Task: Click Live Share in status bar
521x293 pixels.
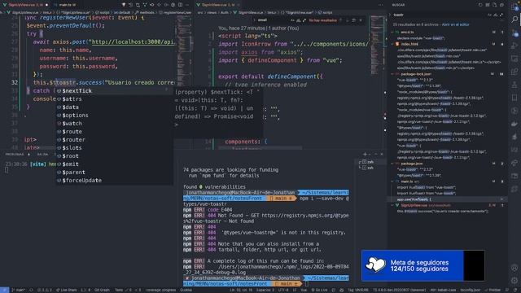Action: click(x=66, y=290)
